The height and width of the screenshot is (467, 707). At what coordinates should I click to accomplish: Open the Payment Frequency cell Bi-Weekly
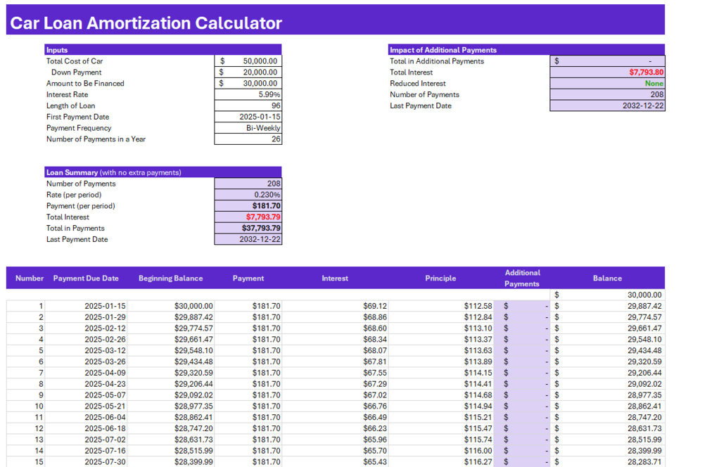pyautogui.click(x=248, y=128)
